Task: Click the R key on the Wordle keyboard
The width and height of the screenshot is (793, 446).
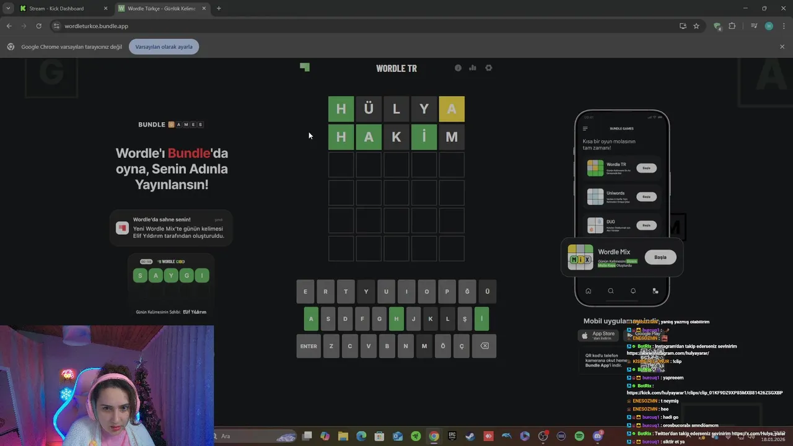Action: [325, 291]
